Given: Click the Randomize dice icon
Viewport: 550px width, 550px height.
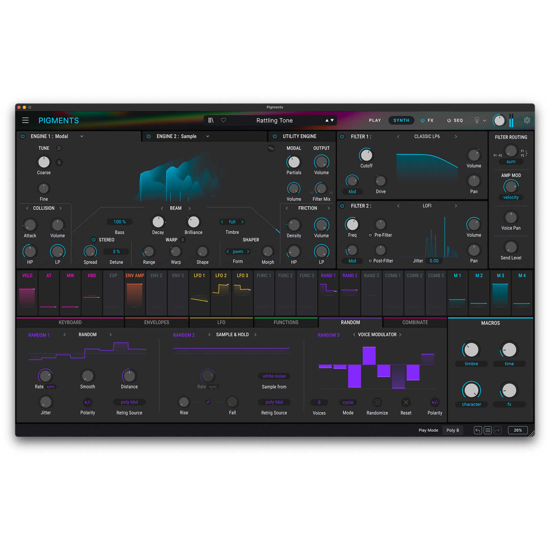Looking at the screenshot, I should [377, 402].
